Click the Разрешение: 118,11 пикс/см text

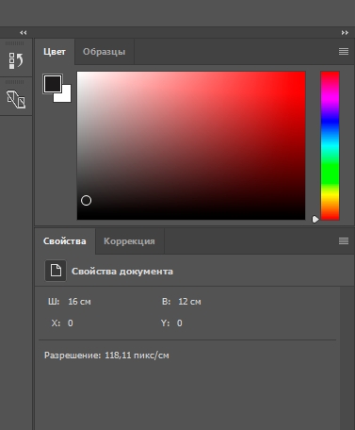[106, 356]
